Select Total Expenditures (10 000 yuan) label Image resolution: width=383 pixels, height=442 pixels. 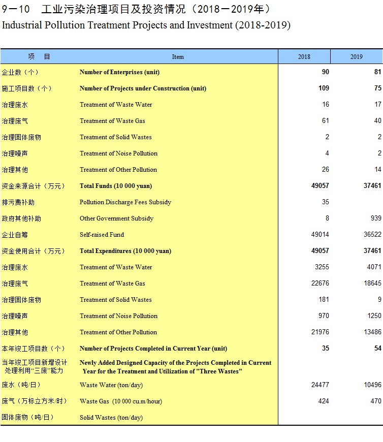click(x=125, y=251)
